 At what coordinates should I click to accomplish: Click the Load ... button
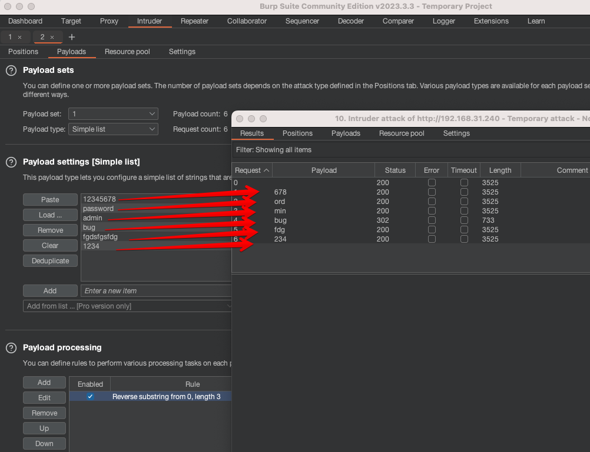[50, 215]
